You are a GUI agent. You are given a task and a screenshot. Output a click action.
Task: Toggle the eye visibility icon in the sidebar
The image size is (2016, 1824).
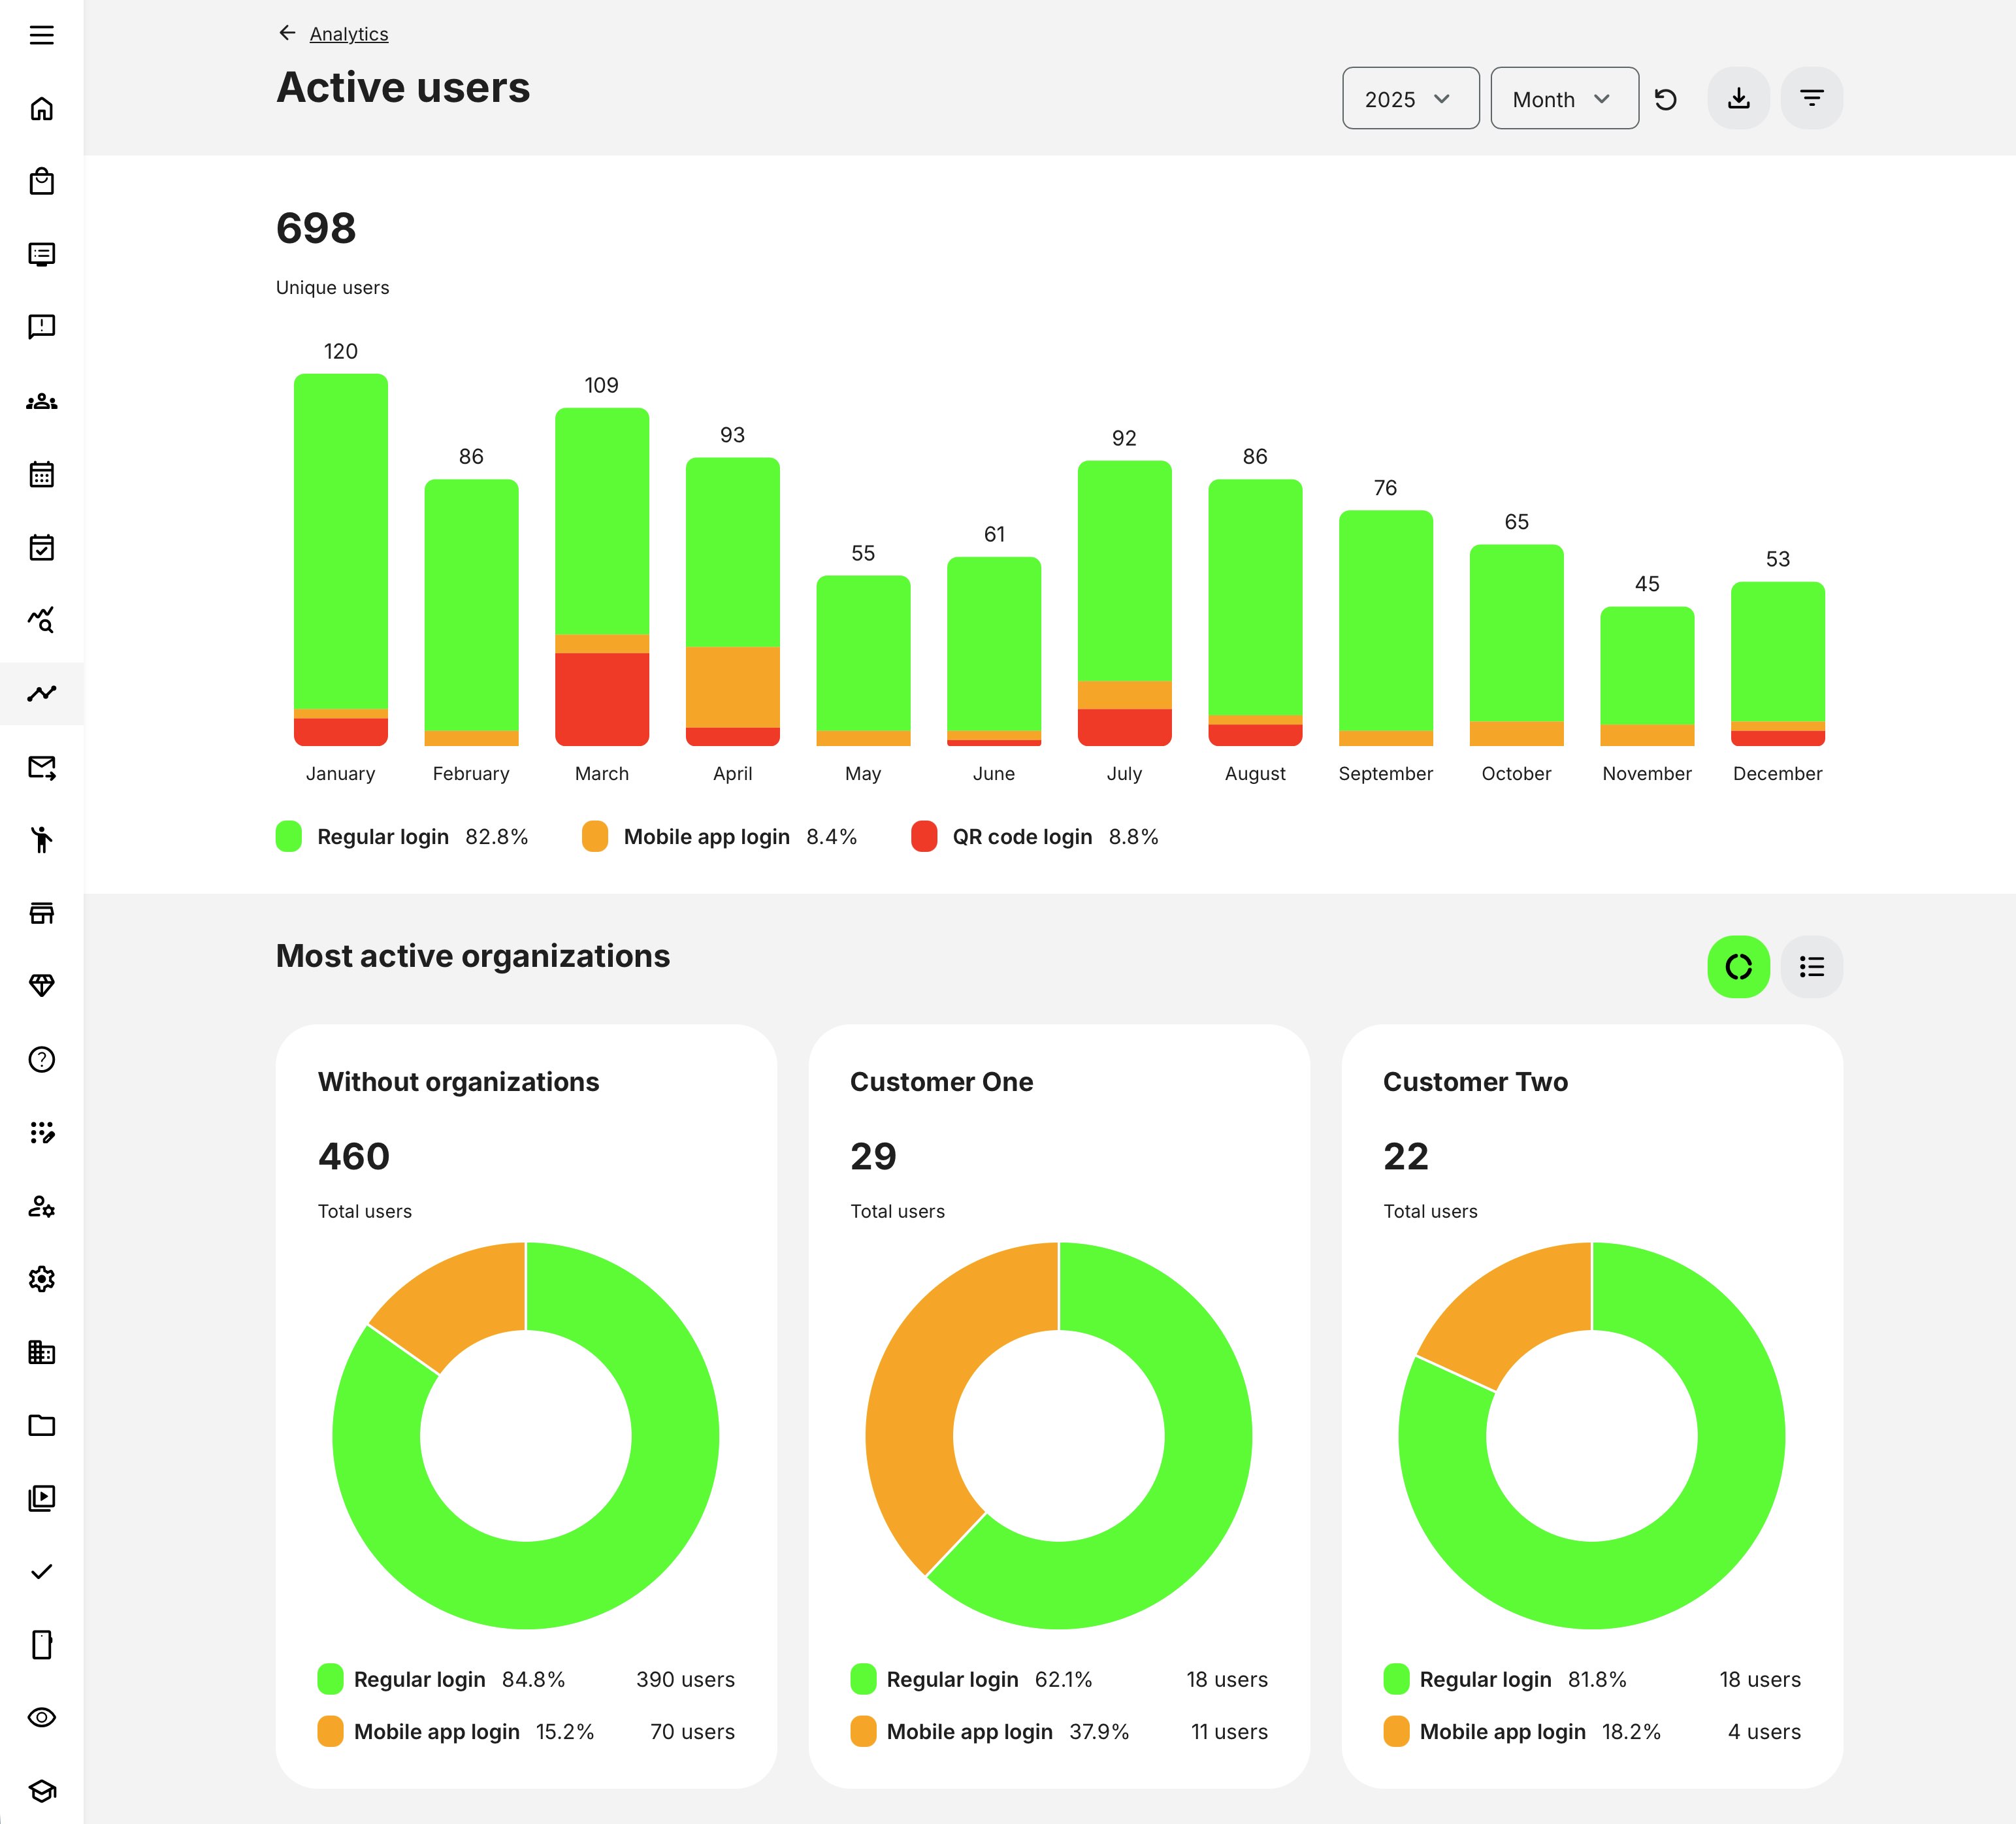click(41, 1718)
